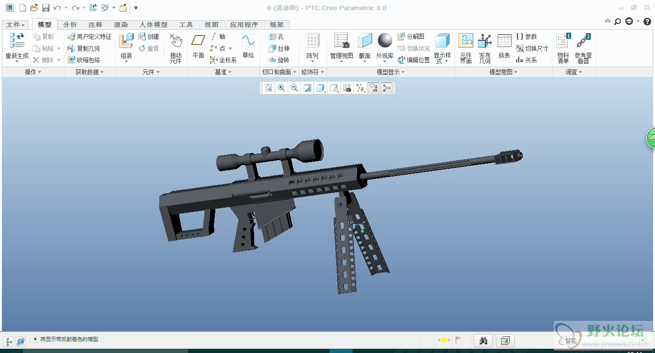Redo the last undone action

point(75,8)
